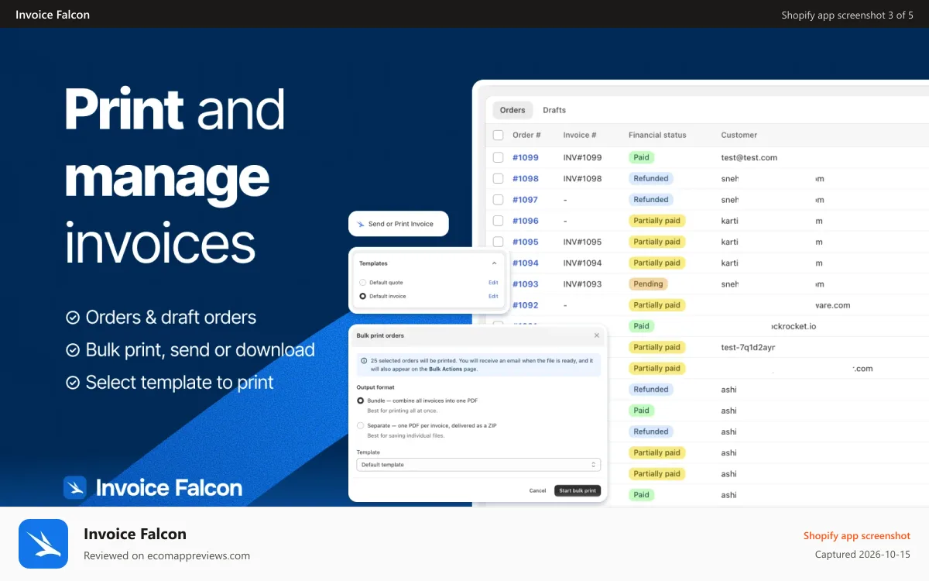Check the box for order #1099
Image resolution: width=929 pixels, height=581 pixels.
click(x=498, y=157)
